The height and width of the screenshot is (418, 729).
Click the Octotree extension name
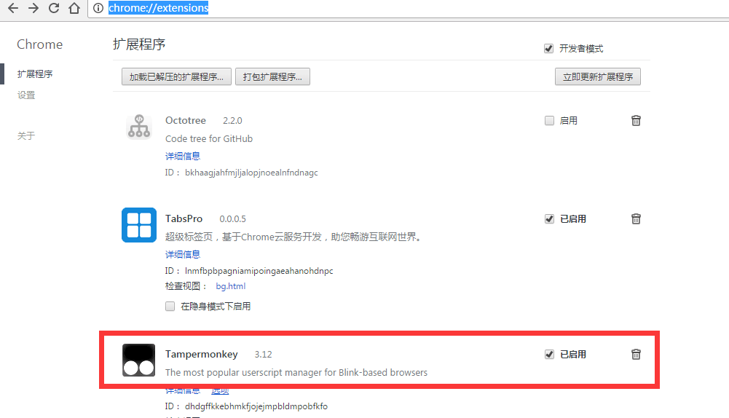click(x=186, y=120)
